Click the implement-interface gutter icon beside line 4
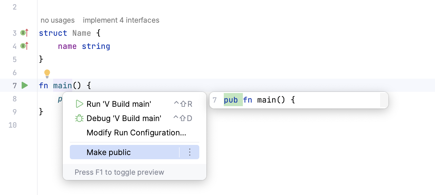Viewport: 435px width, 195px height. [23, 46]
